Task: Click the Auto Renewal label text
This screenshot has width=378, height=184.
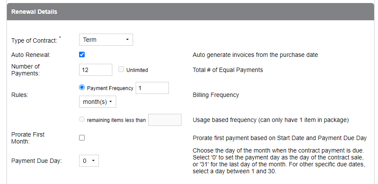Action: [31, 55]
